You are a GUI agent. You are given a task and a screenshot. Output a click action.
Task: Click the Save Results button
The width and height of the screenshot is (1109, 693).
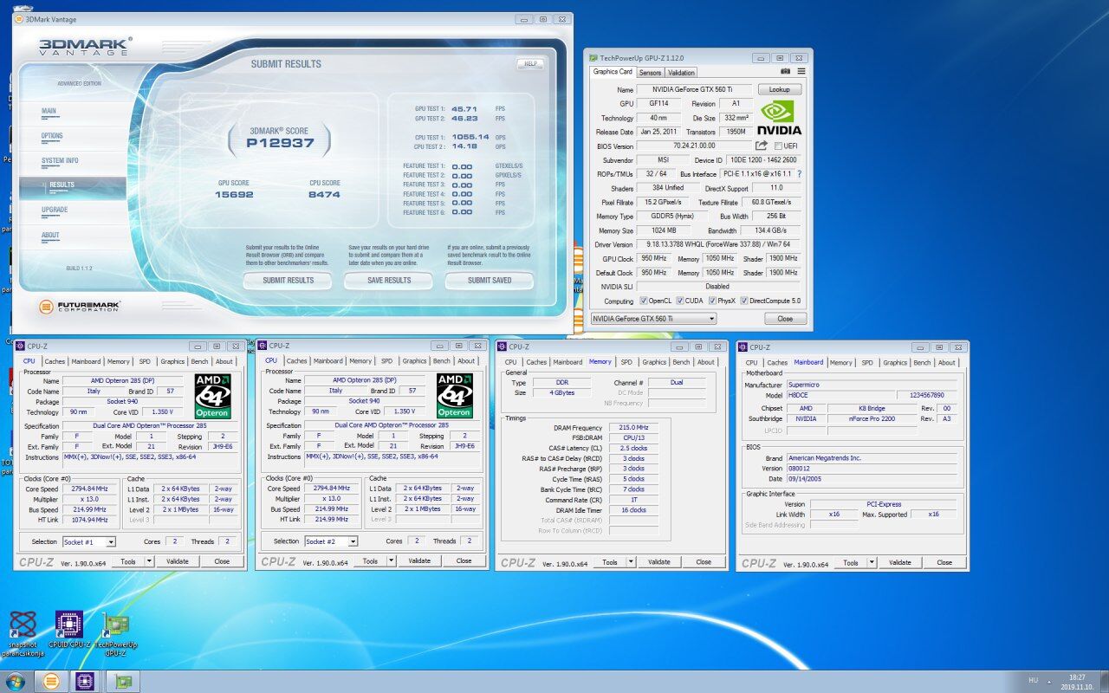coord(389,281)
